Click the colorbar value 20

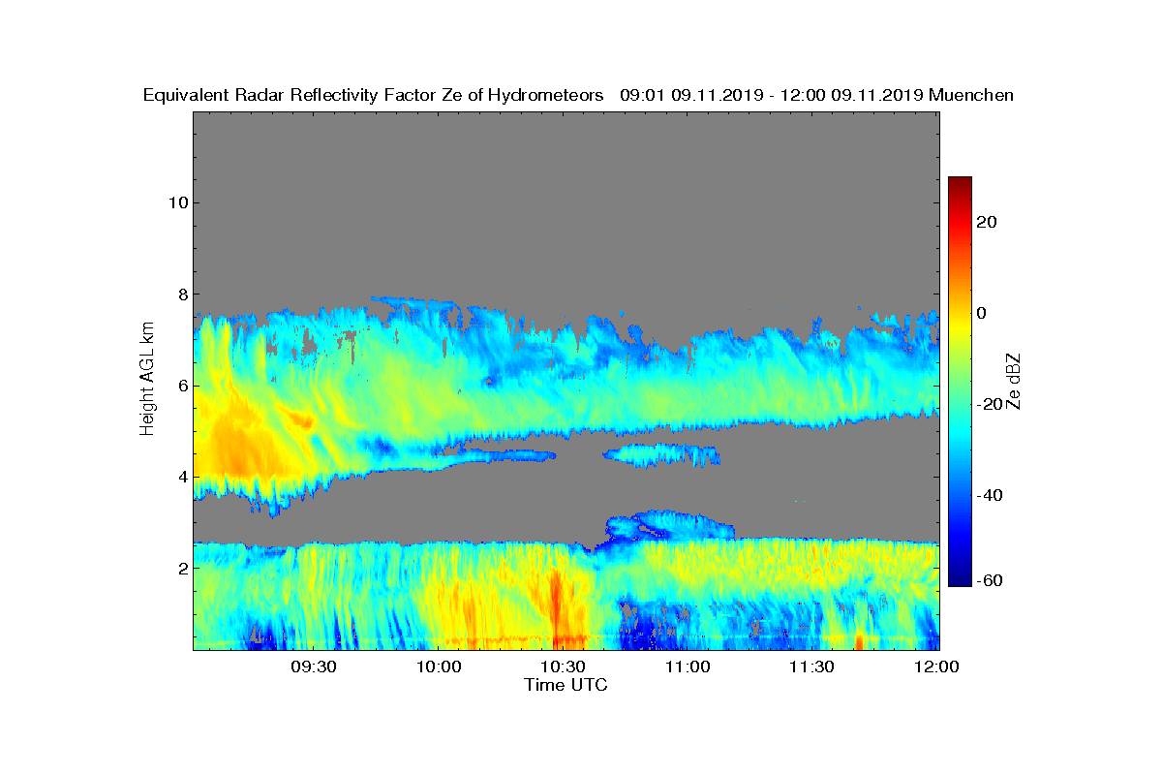[988, 222]
